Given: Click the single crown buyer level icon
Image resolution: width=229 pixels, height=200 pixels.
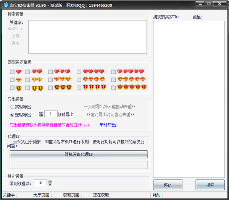Looking at the screenshot, I should 18,88.
